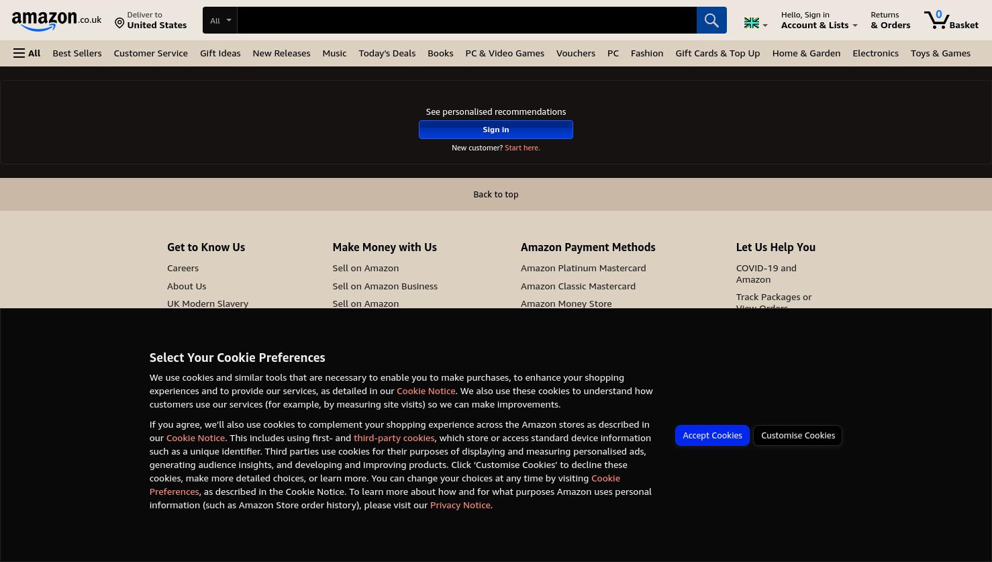Viewport: 992px width, 562px height.
Task: Click into the search text field
Action: (466, 20)
